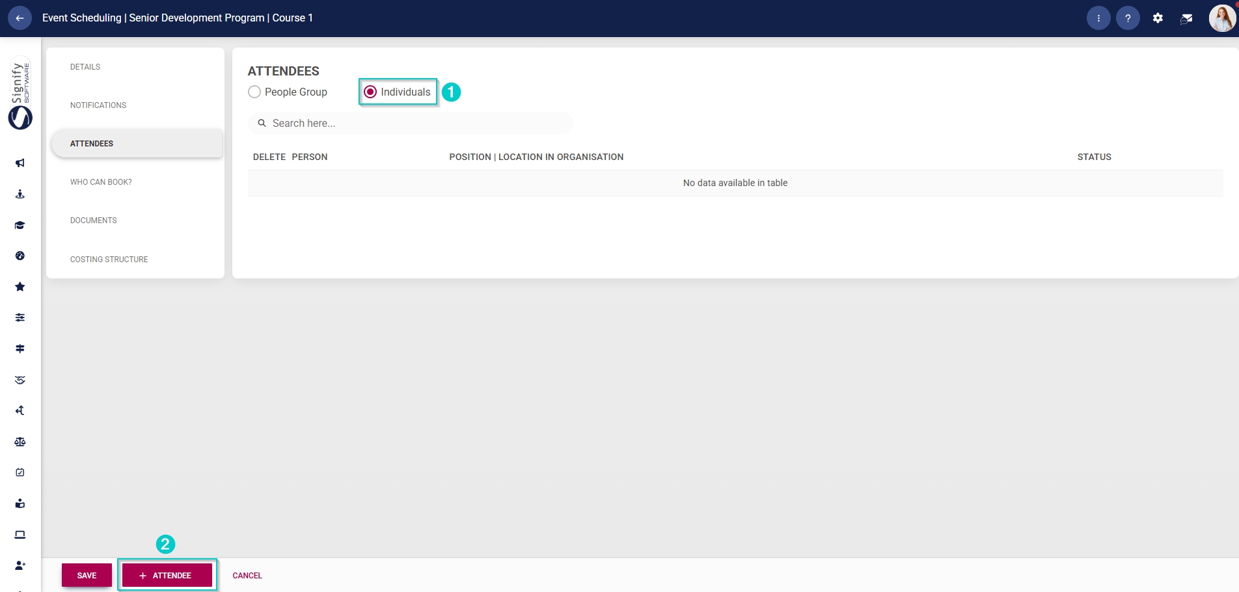Click the search magnifier icon
Viewport: 1239px width, 592px height.
click(x=262, y=123)
